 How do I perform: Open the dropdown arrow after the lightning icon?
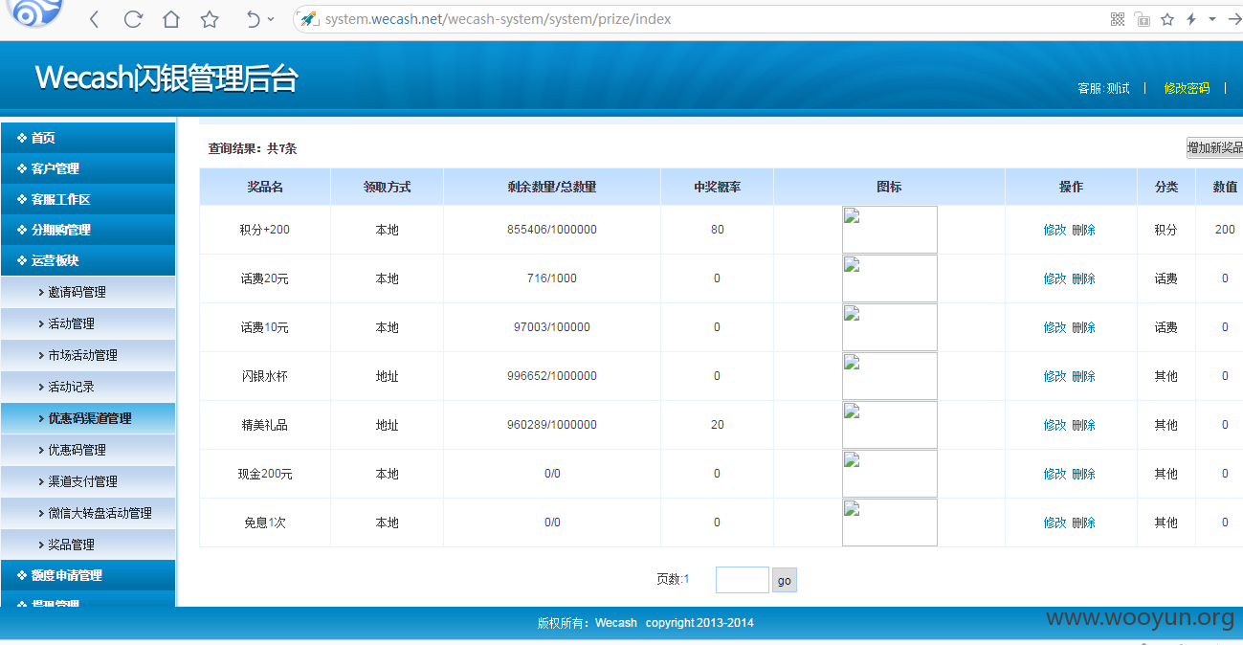coord(1212,19)
